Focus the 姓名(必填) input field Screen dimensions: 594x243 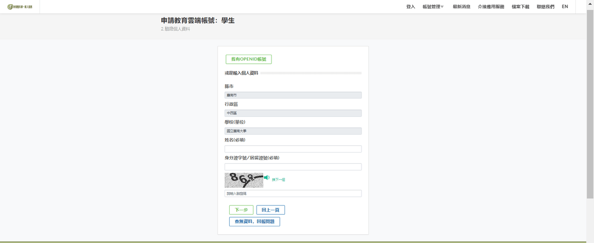[x=293, y=149]
